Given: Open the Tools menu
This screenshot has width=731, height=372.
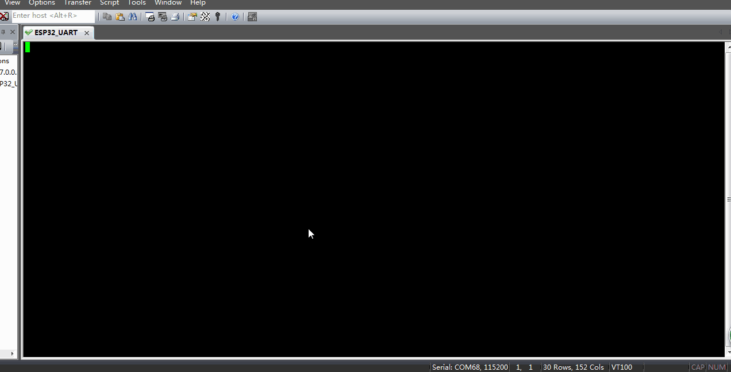Looking at the screenshot, I should point(137,3).
